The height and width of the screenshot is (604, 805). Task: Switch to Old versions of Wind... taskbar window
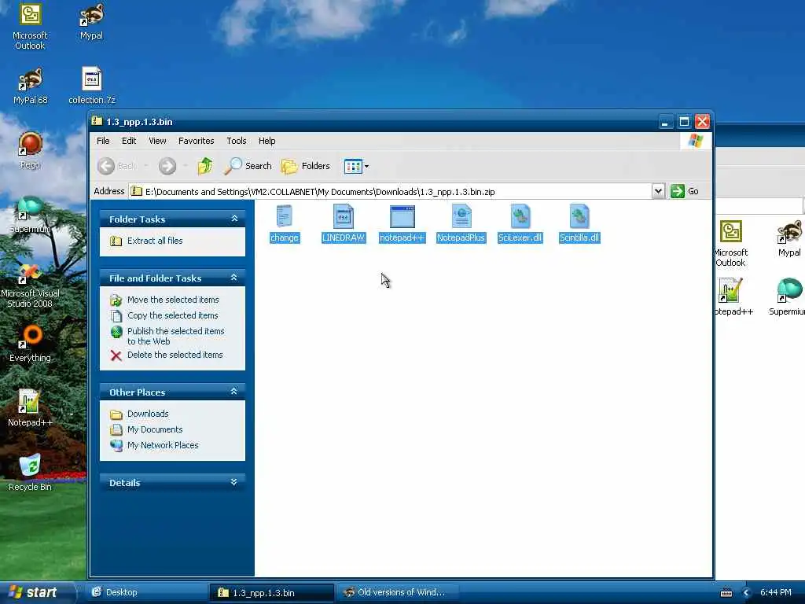point(397,593)
